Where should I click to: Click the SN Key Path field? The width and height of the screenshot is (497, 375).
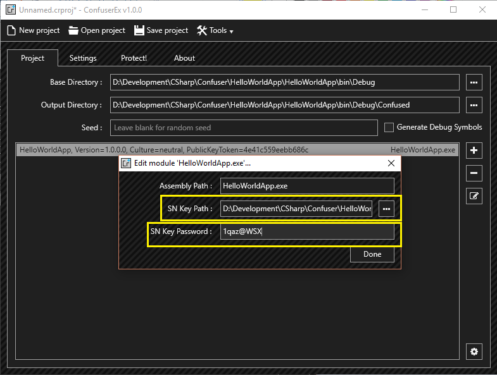[x=296, y=209]
